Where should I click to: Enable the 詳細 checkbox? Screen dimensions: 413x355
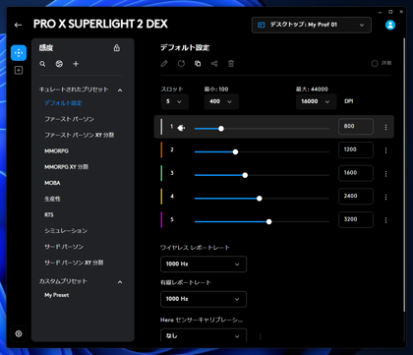(x=375, y=63)
